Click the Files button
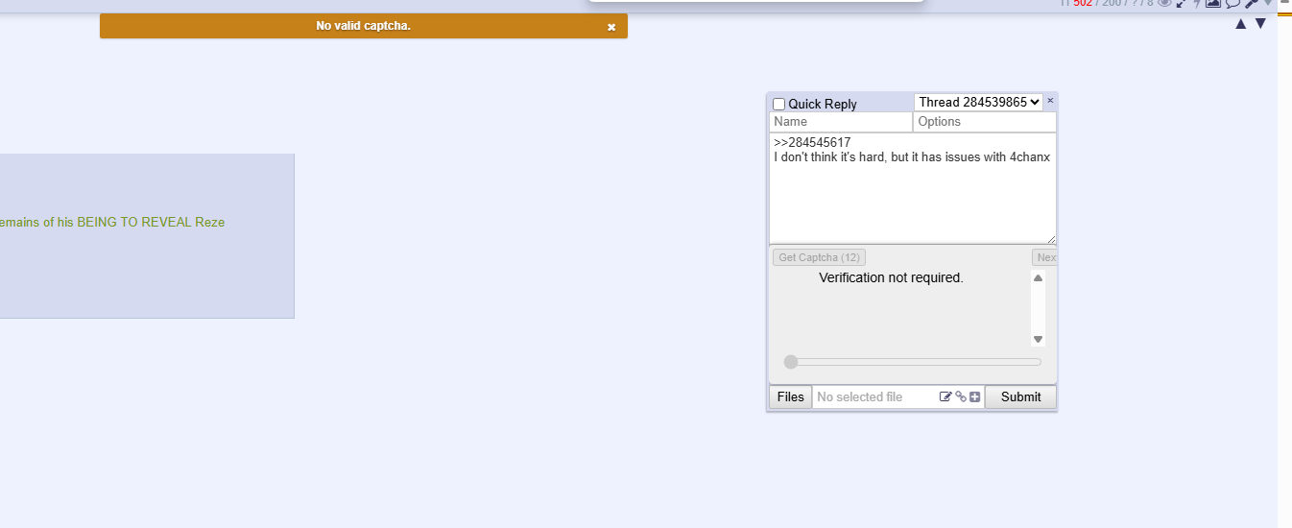This screenshot has width=1292, height=528. (791, 396)
